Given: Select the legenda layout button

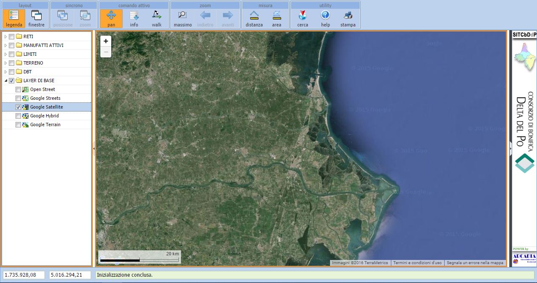Looking at the screenshot, I should coord(14,19).
